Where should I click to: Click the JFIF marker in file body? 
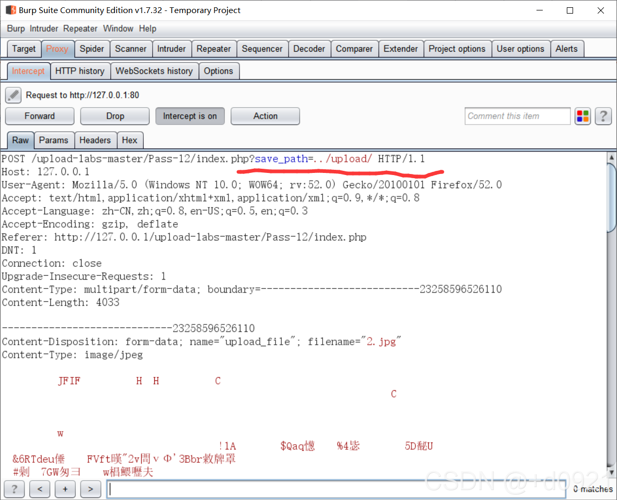[69, 381]
